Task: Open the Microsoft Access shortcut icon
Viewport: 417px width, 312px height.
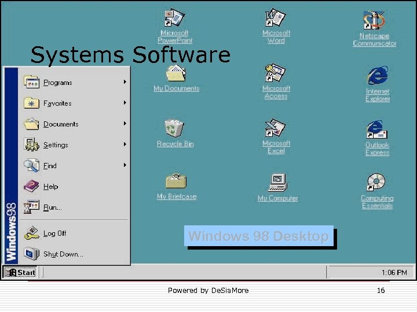Action: [x=275, y=73]
